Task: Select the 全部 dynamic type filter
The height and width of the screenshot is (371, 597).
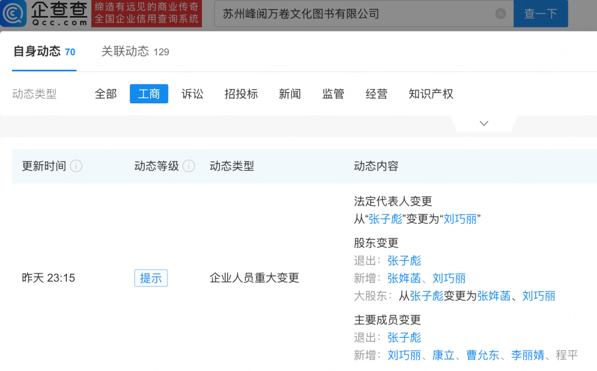Action: [106, 93]
